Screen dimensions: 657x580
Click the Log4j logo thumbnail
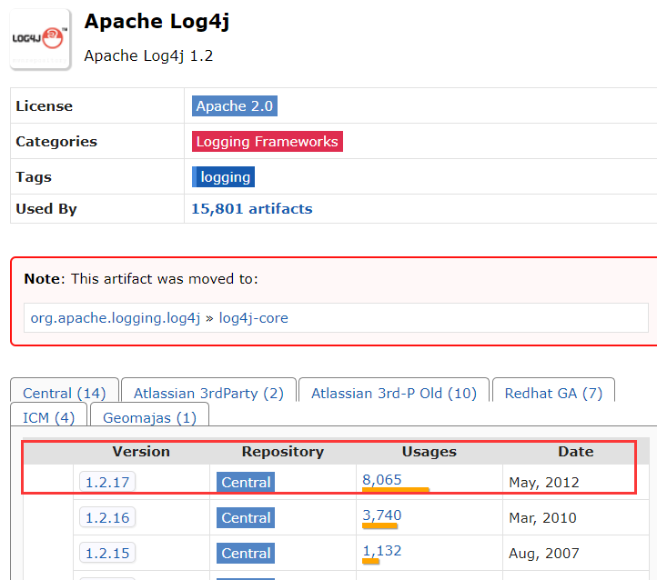pos(41,39)
